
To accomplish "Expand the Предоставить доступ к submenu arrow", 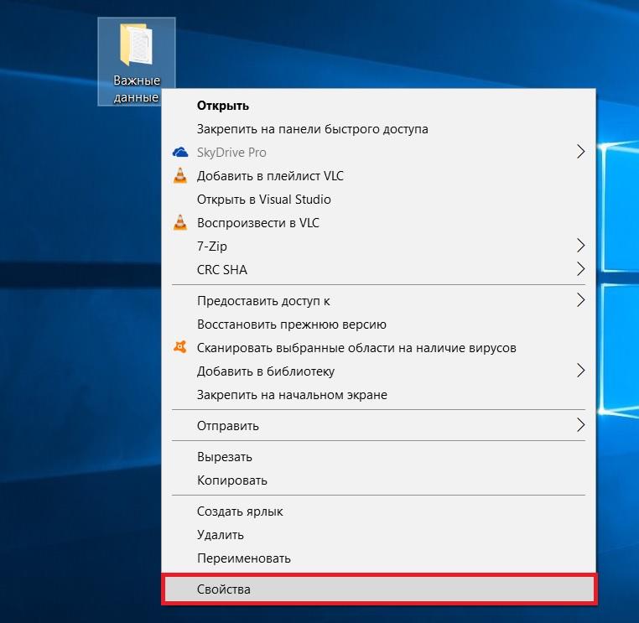I will 581,300.
